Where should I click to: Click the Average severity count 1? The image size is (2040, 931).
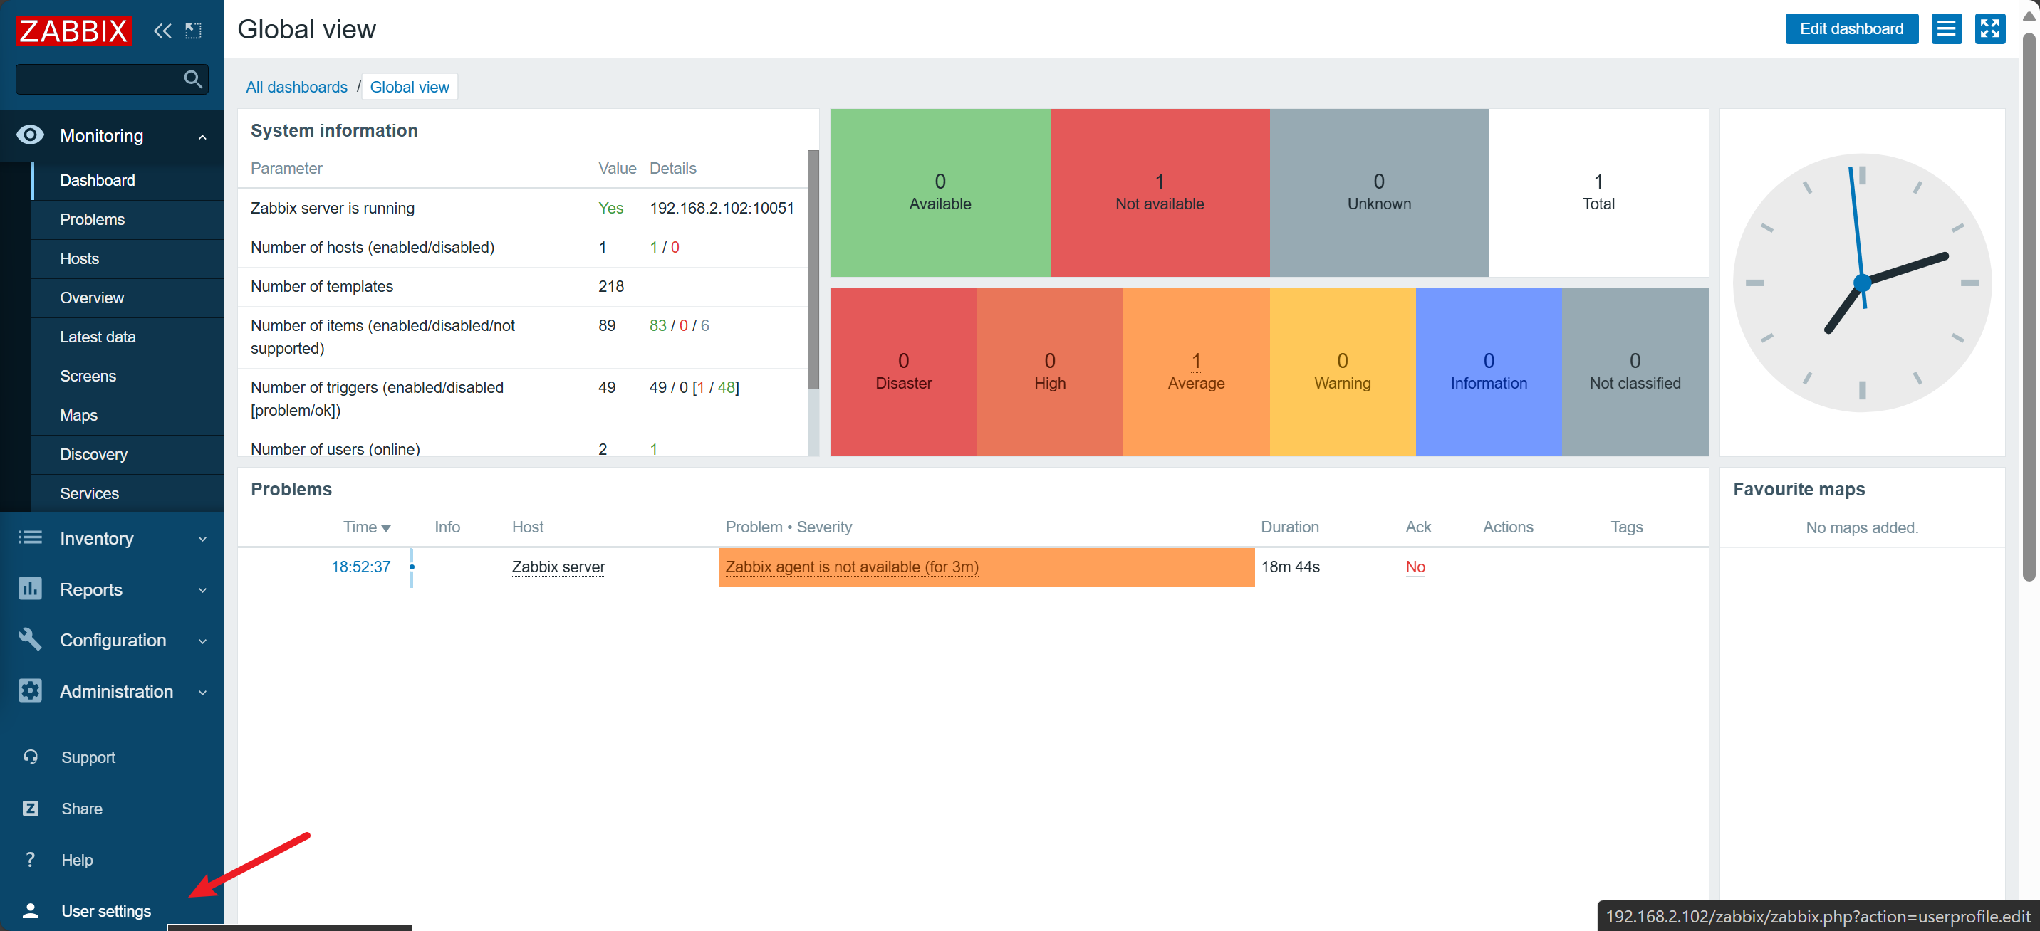tap(1196, 361)
